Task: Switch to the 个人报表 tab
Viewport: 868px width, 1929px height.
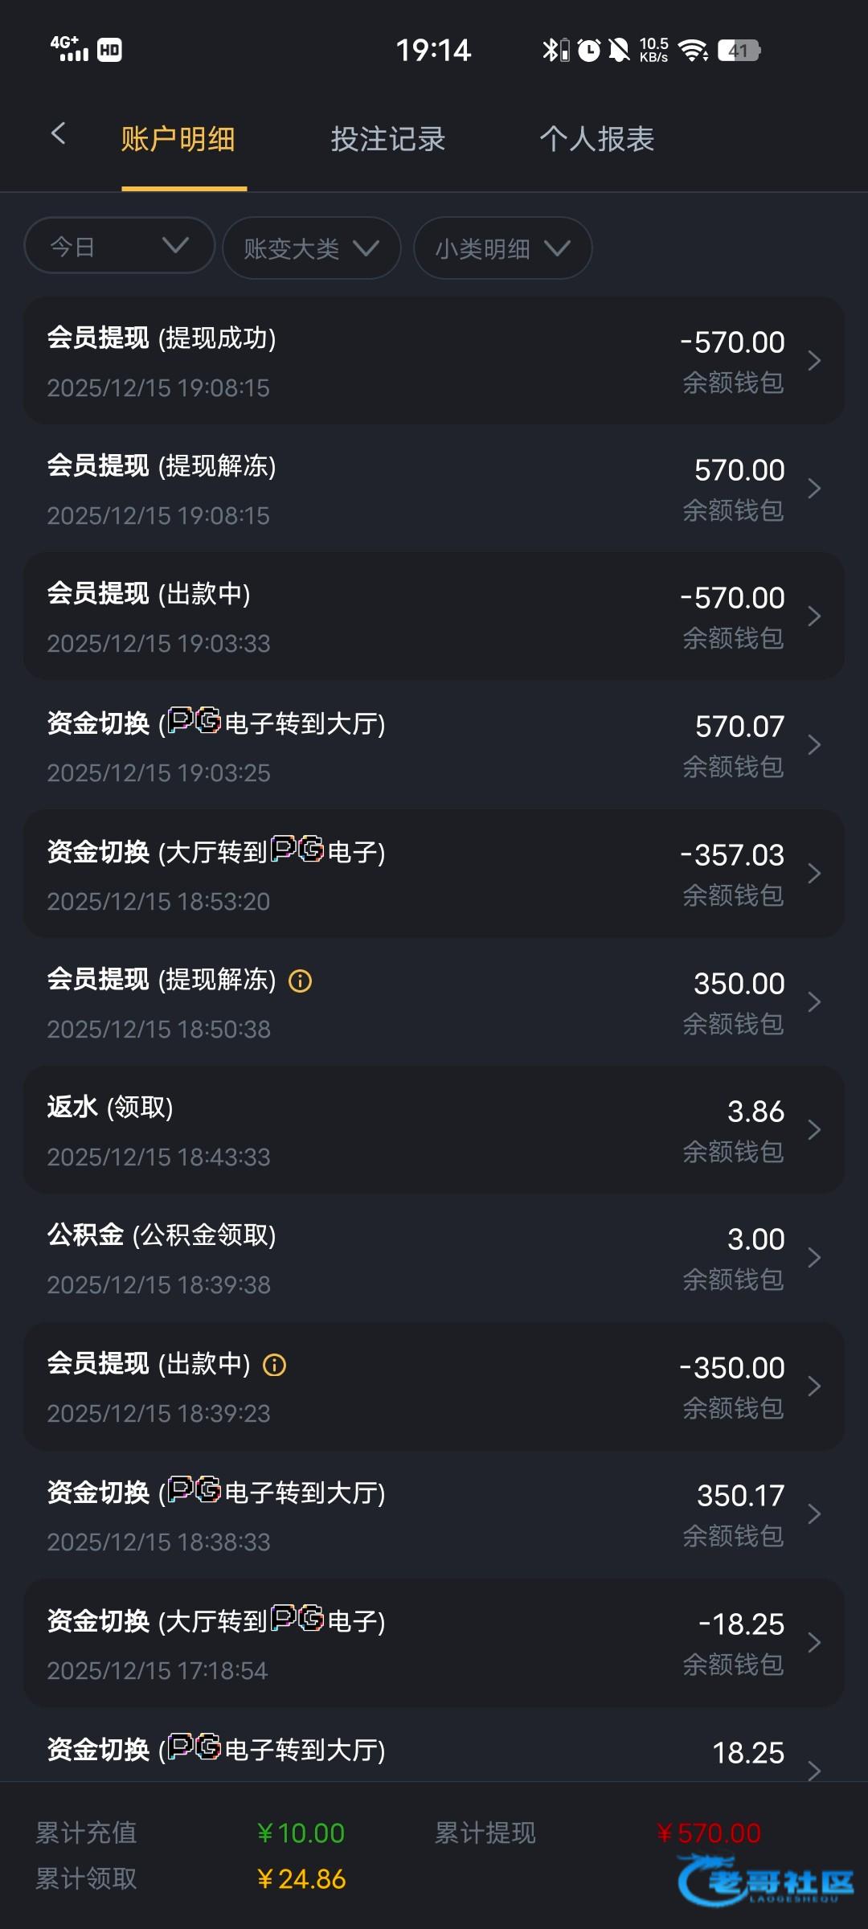Action: coord(596,139)
